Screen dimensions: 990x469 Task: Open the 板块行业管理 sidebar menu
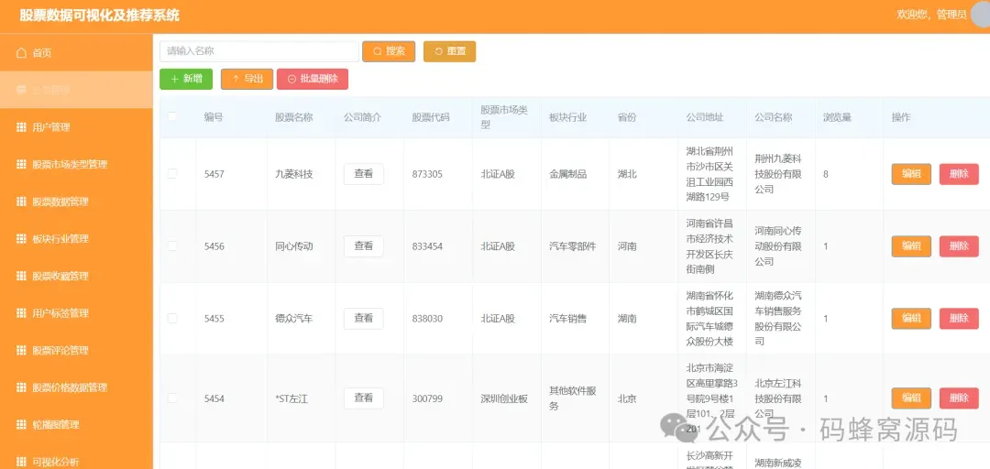(x=76, y=238)
